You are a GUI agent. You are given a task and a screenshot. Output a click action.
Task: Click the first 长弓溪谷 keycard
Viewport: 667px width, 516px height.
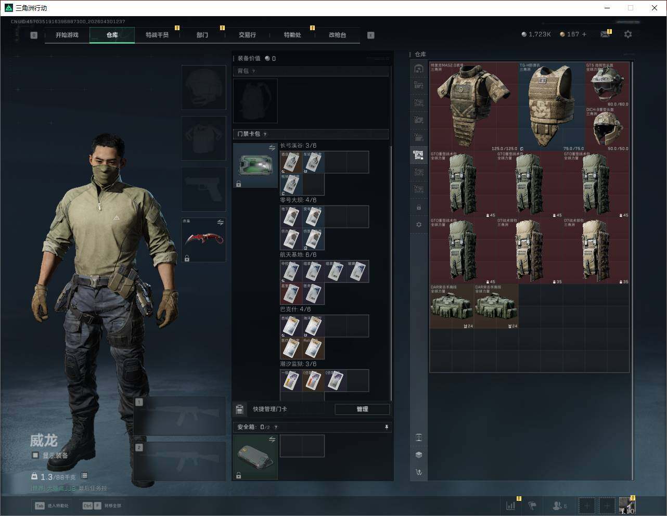pos(291,162)
